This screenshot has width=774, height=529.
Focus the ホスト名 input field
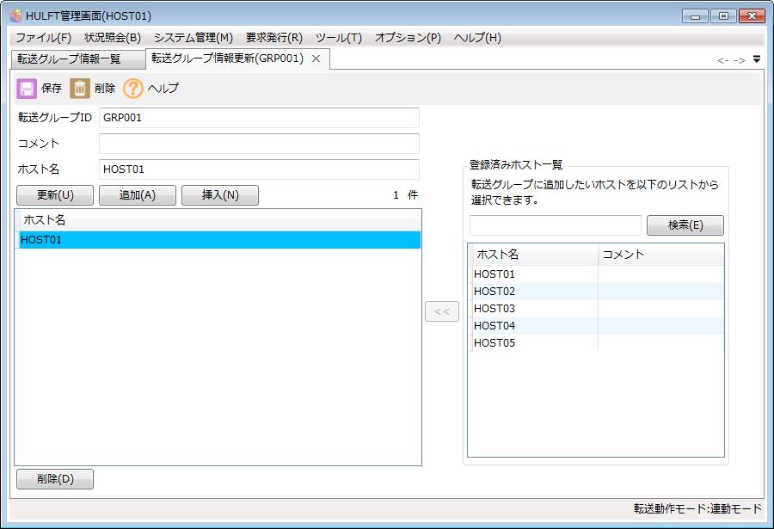pyautogui.click(x=259, y=169)
